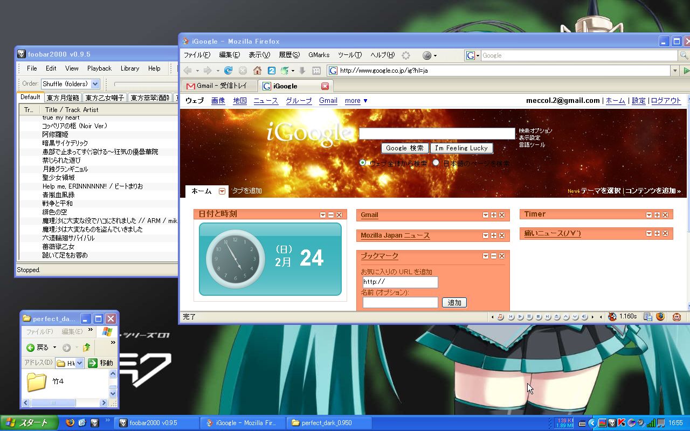Click the Explorer horizontal scrollbar thumb
Screen dimensions: 690x431
pos(53,402)
